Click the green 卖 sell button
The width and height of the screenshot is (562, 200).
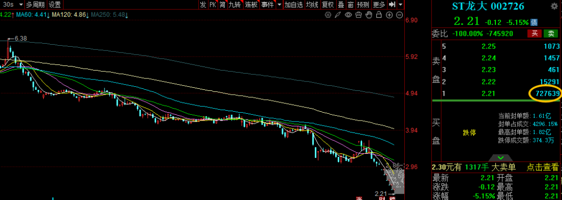pyautogui.click(x=551, y=34)
